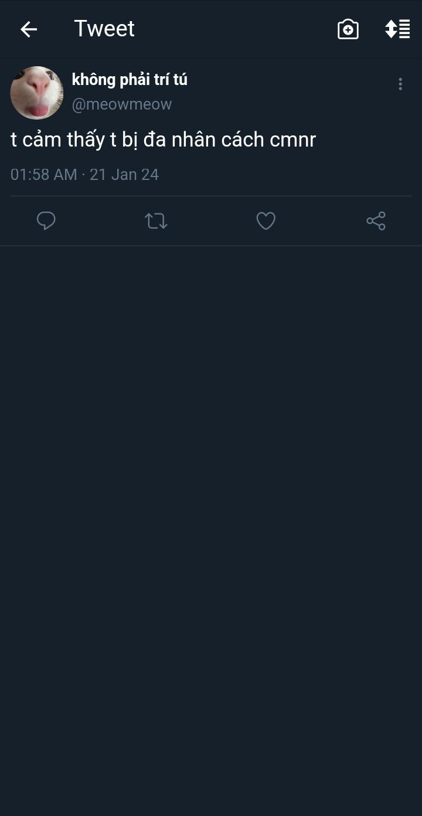Open the camera capture icon in header
This screenshot has width=422, height=816.
(x=348, y=29)
